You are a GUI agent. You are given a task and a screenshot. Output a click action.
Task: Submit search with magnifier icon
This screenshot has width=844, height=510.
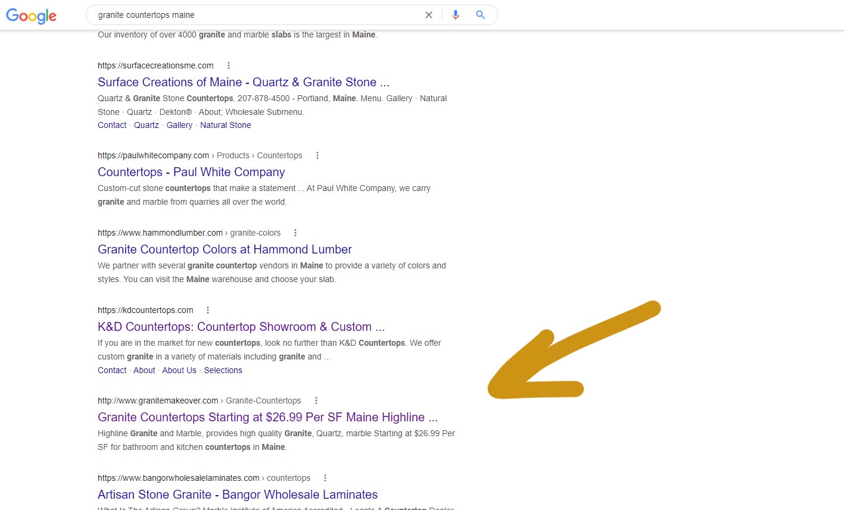click(481, 15)
